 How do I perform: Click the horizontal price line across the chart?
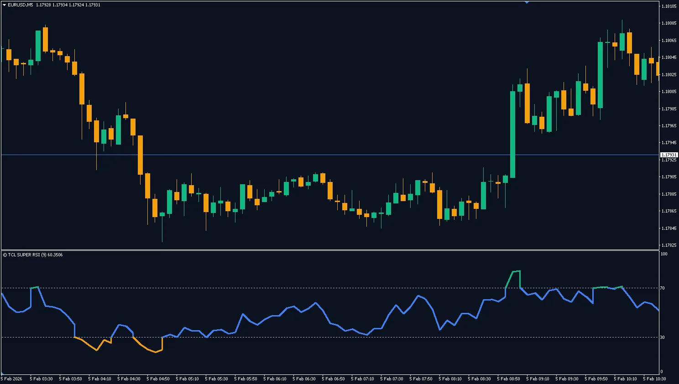[319, 155]
